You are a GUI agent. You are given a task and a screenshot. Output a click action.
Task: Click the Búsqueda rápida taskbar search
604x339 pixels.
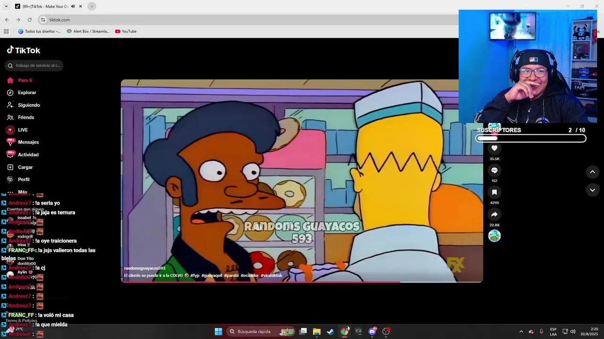pyautogui.click(x=260, y=331)
